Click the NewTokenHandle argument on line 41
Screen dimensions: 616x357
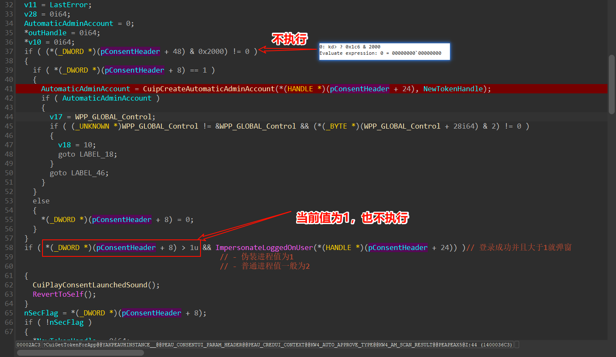coord(453,89)
